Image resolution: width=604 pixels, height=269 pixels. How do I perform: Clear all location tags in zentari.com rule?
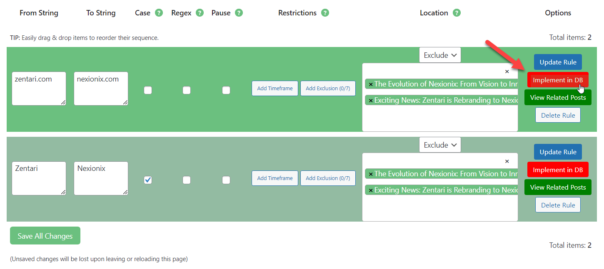tap(507, 72)
